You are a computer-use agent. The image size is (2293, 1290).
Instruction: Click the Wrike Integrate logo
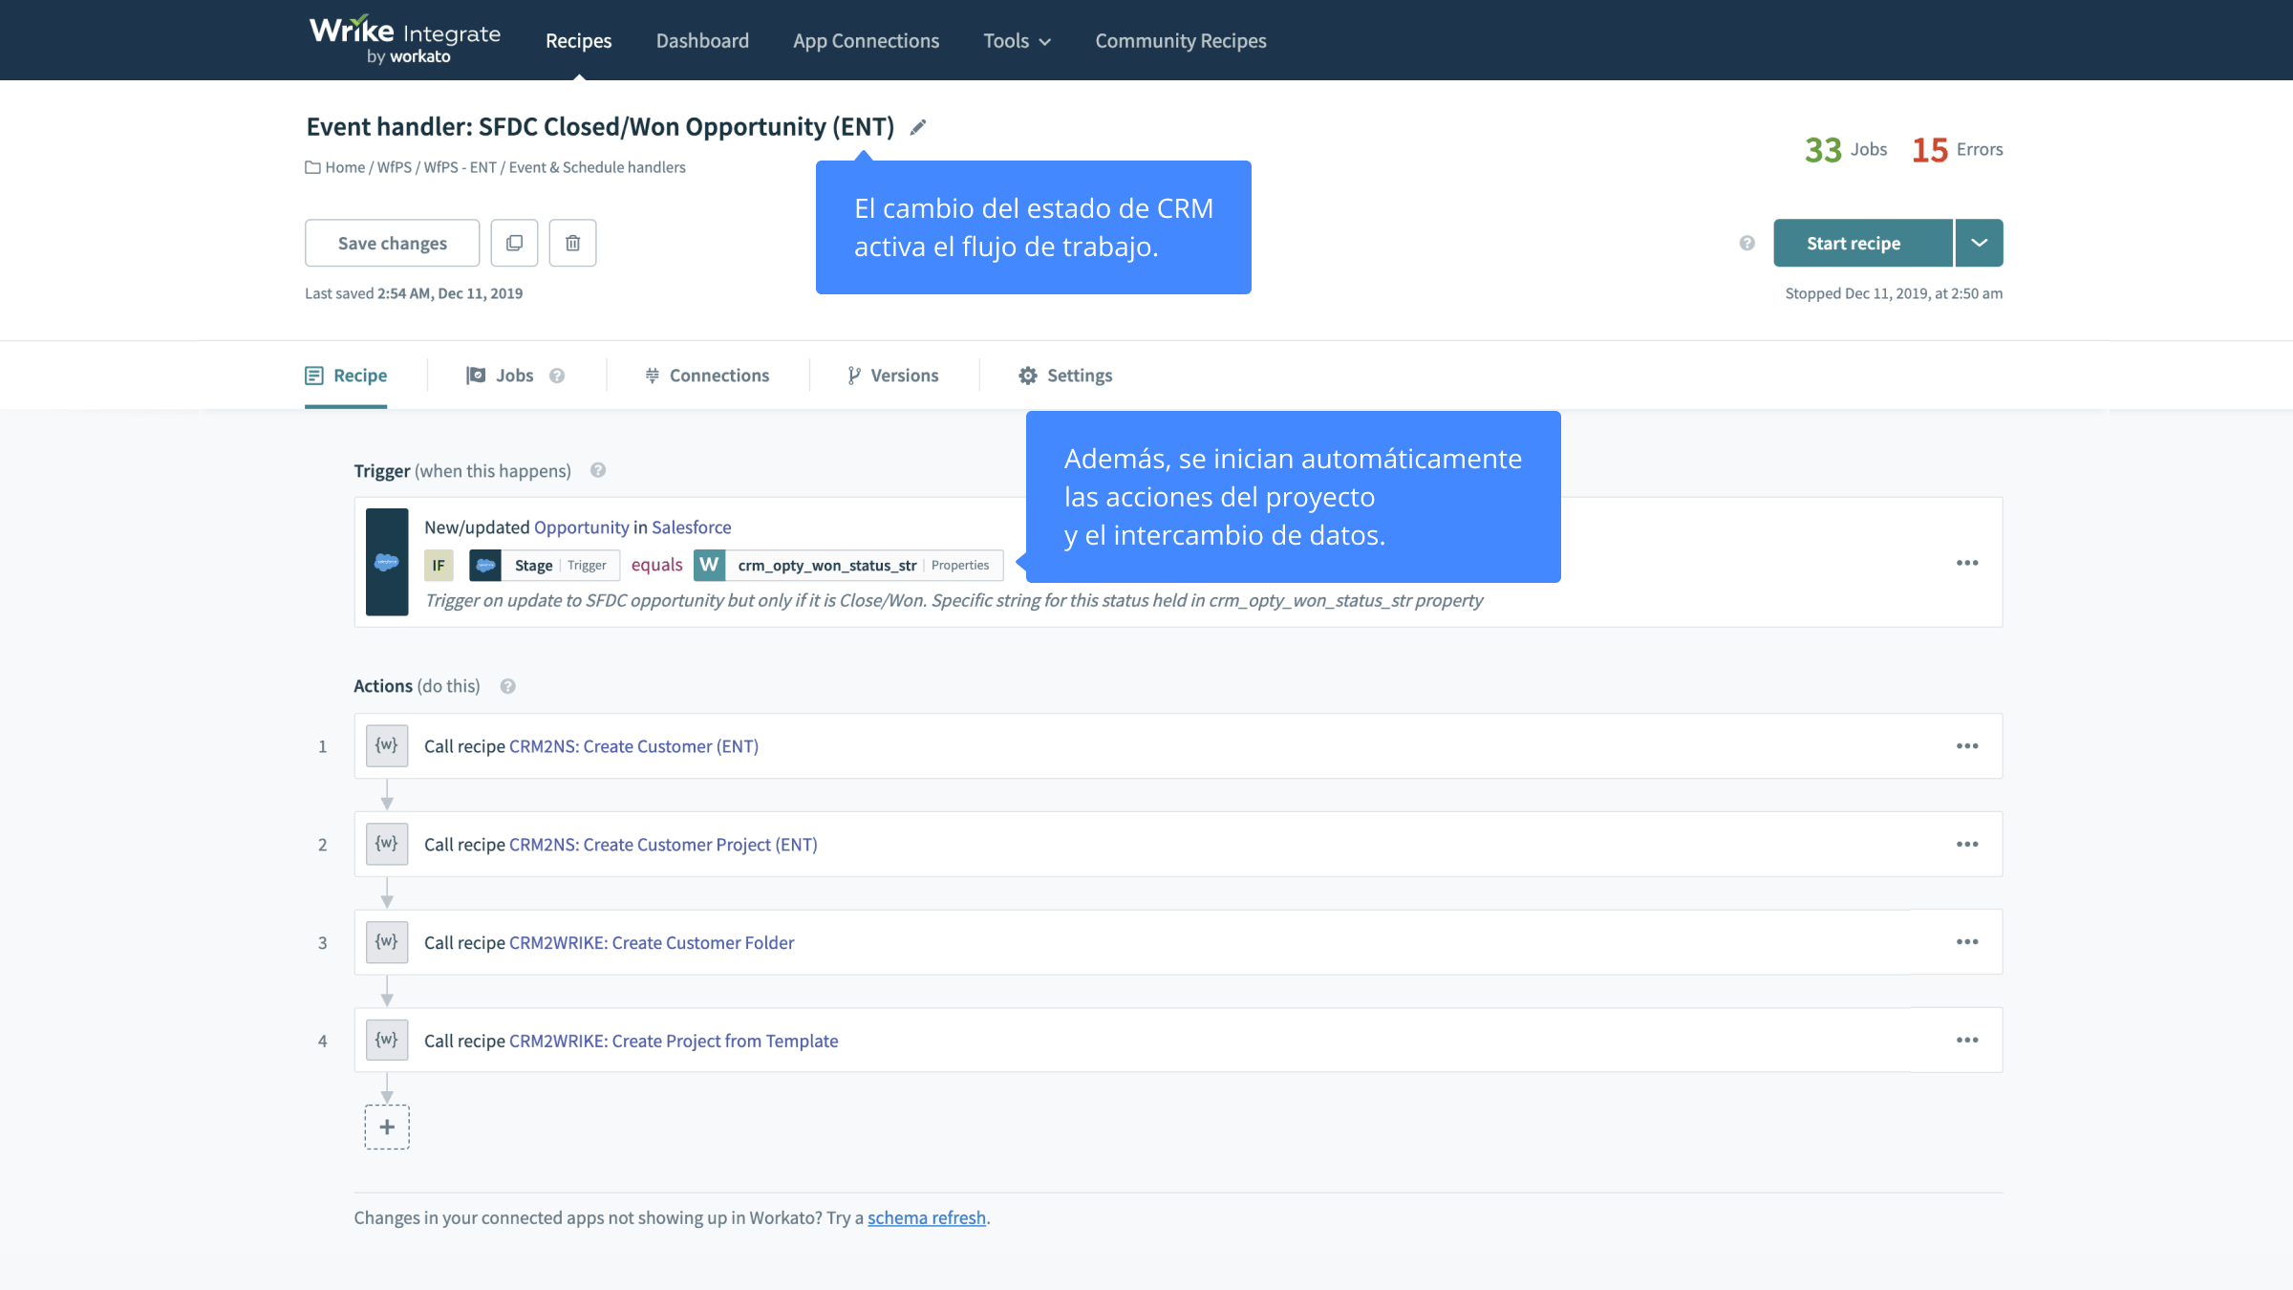tap(404, 40)
